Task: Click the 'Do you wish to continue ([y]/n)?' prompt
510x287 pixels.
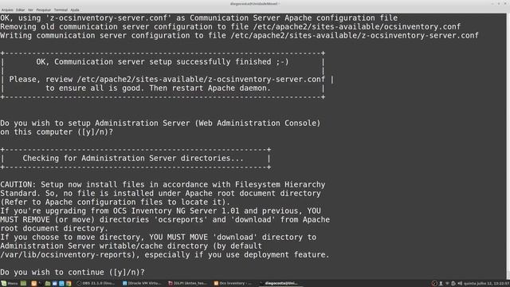Action: pyautogui.click(x=73, y=272)
